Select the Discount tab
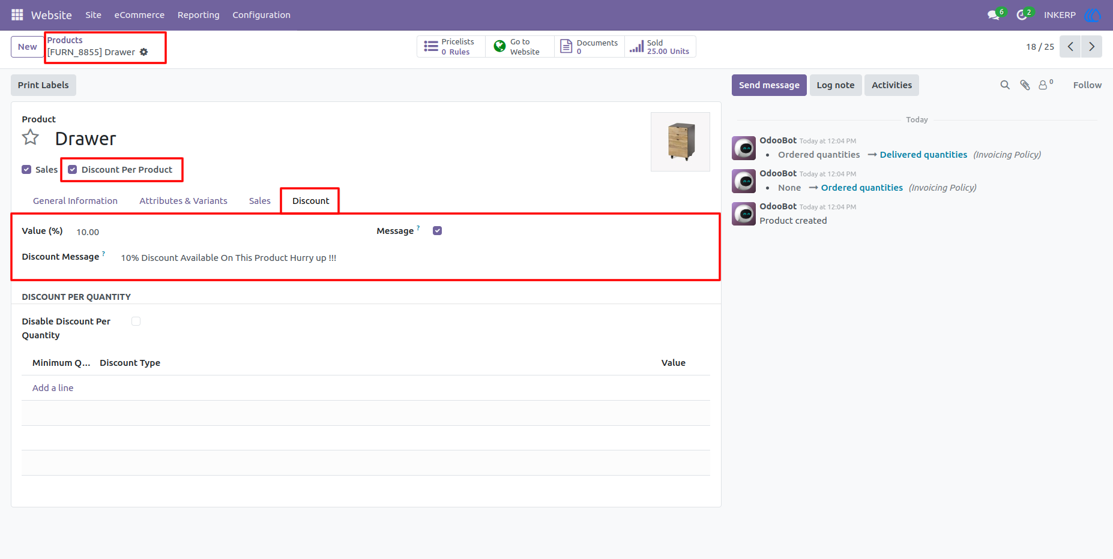This screenshot has width=1113, height=559. click(310, 201)
